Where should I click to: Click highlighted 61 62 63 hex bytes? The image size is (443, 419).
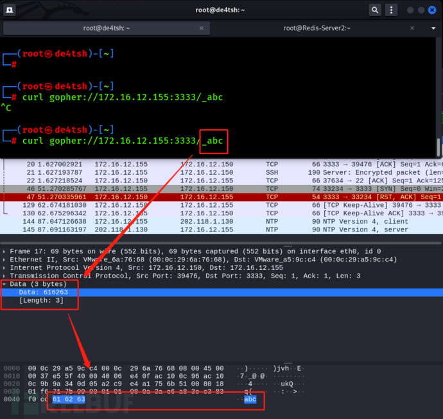click(x=69, y=399)
